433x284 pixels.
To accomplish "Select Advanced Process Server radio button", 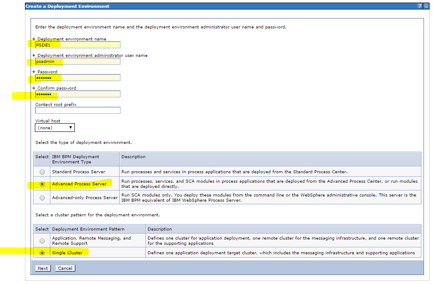I will tap(42, 184).
